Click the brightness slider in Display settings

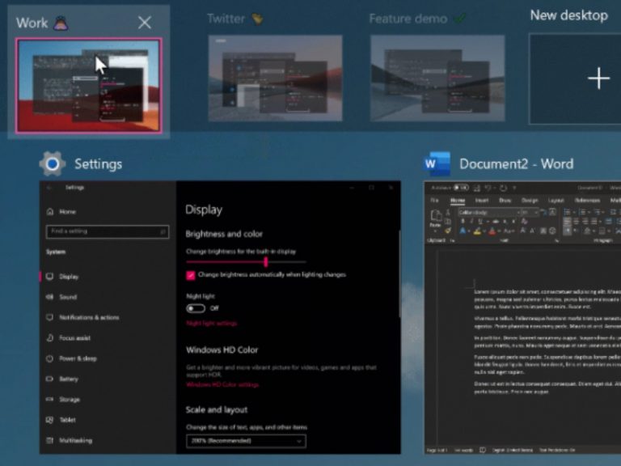click(x=246, y=262)
